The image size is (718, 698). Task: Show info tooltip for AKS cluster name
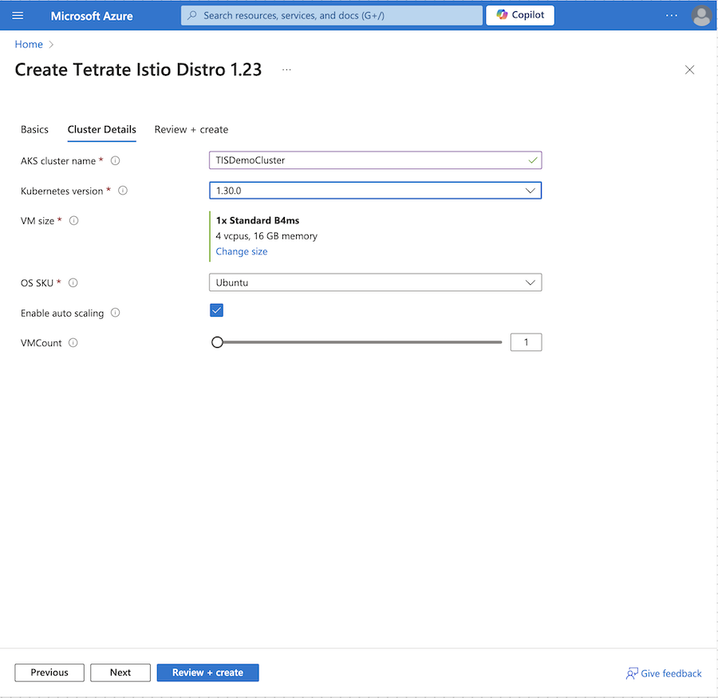(x=116, y=161)
